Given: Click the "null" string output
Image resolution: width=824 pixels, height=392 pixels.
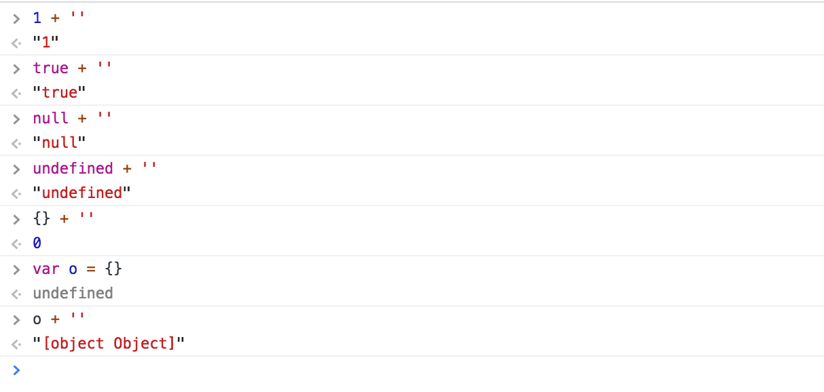Looking at the screenshot, I should pos(60,143).
